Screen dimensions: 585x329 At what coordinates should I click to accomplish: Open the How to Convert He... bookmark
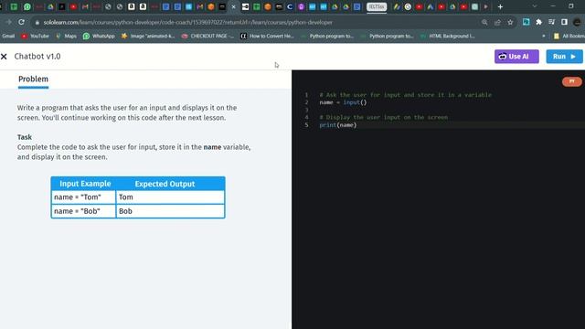(268, 37)
